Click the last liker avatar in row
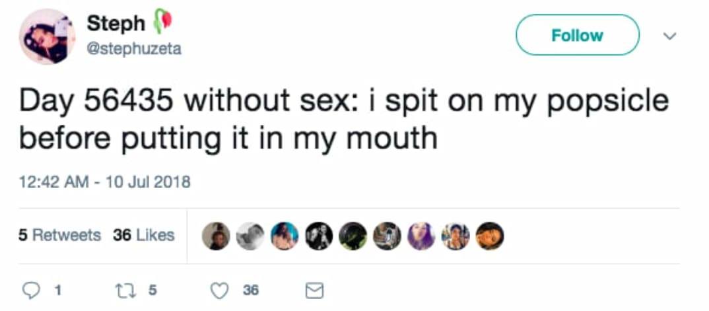This screenshot has width=709, height=311. point(489,236)
